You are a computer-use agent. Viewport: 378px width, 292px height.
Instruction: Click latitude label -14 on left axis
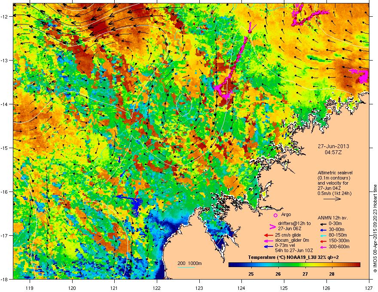5,104
